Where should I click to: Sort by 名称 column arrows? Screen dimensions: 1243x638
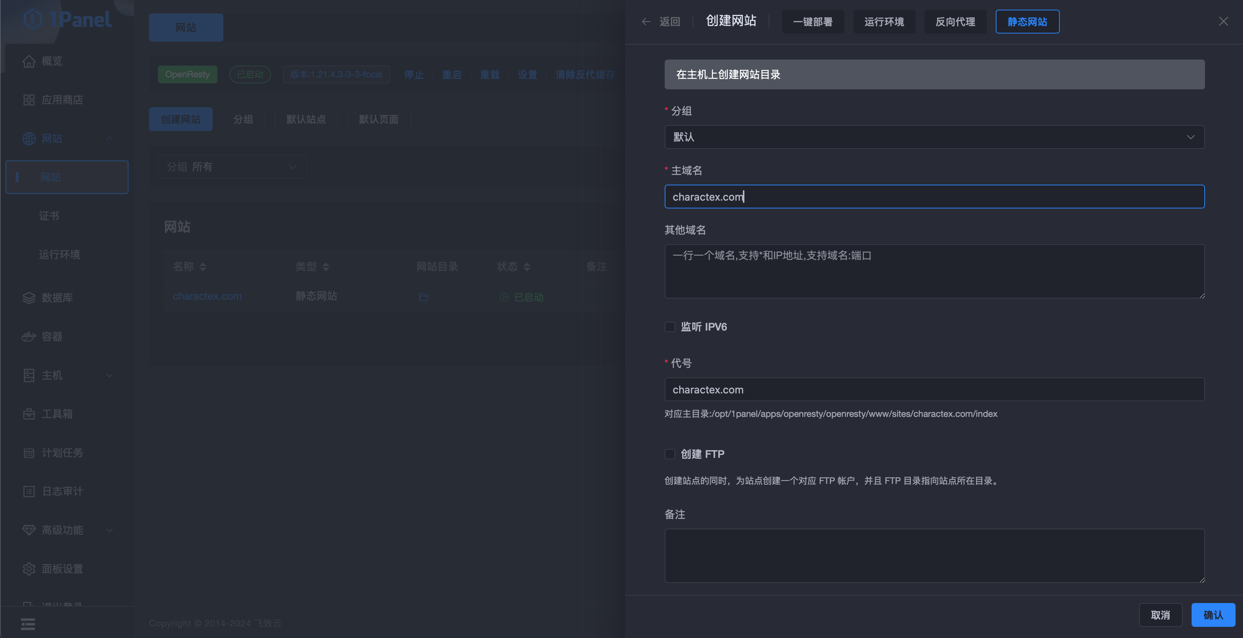coord(203,267)
